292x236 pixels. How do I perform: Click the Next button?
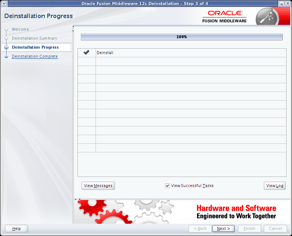click(224, 228)
